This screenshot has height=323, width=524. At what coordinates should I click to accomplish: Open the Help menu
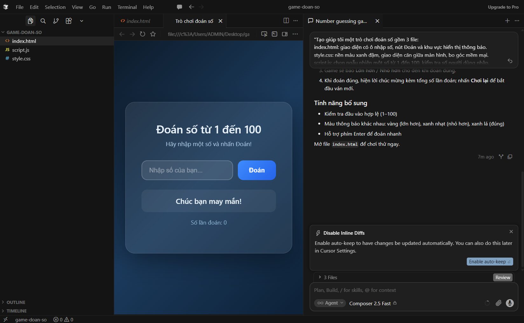point(148,7)
